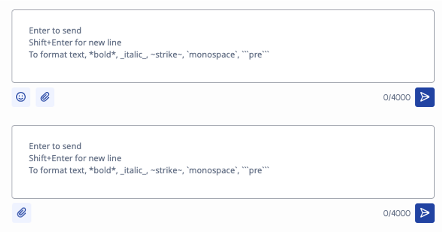Attach a file using the lower box paperclip

point(22,213)
